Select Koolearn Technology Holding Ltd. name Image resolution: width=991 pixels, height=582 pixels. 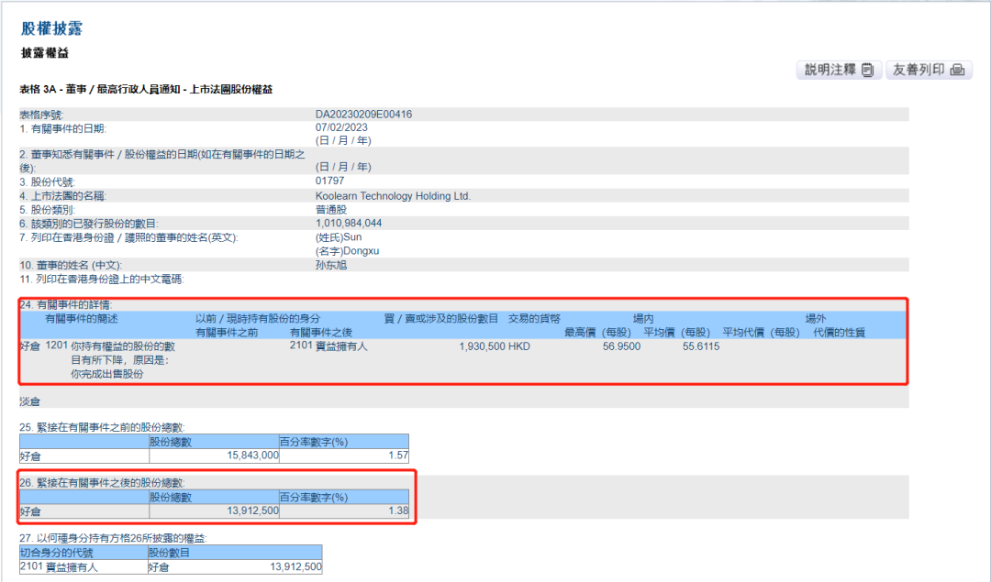pyautogui.click(x=393, y=196)
